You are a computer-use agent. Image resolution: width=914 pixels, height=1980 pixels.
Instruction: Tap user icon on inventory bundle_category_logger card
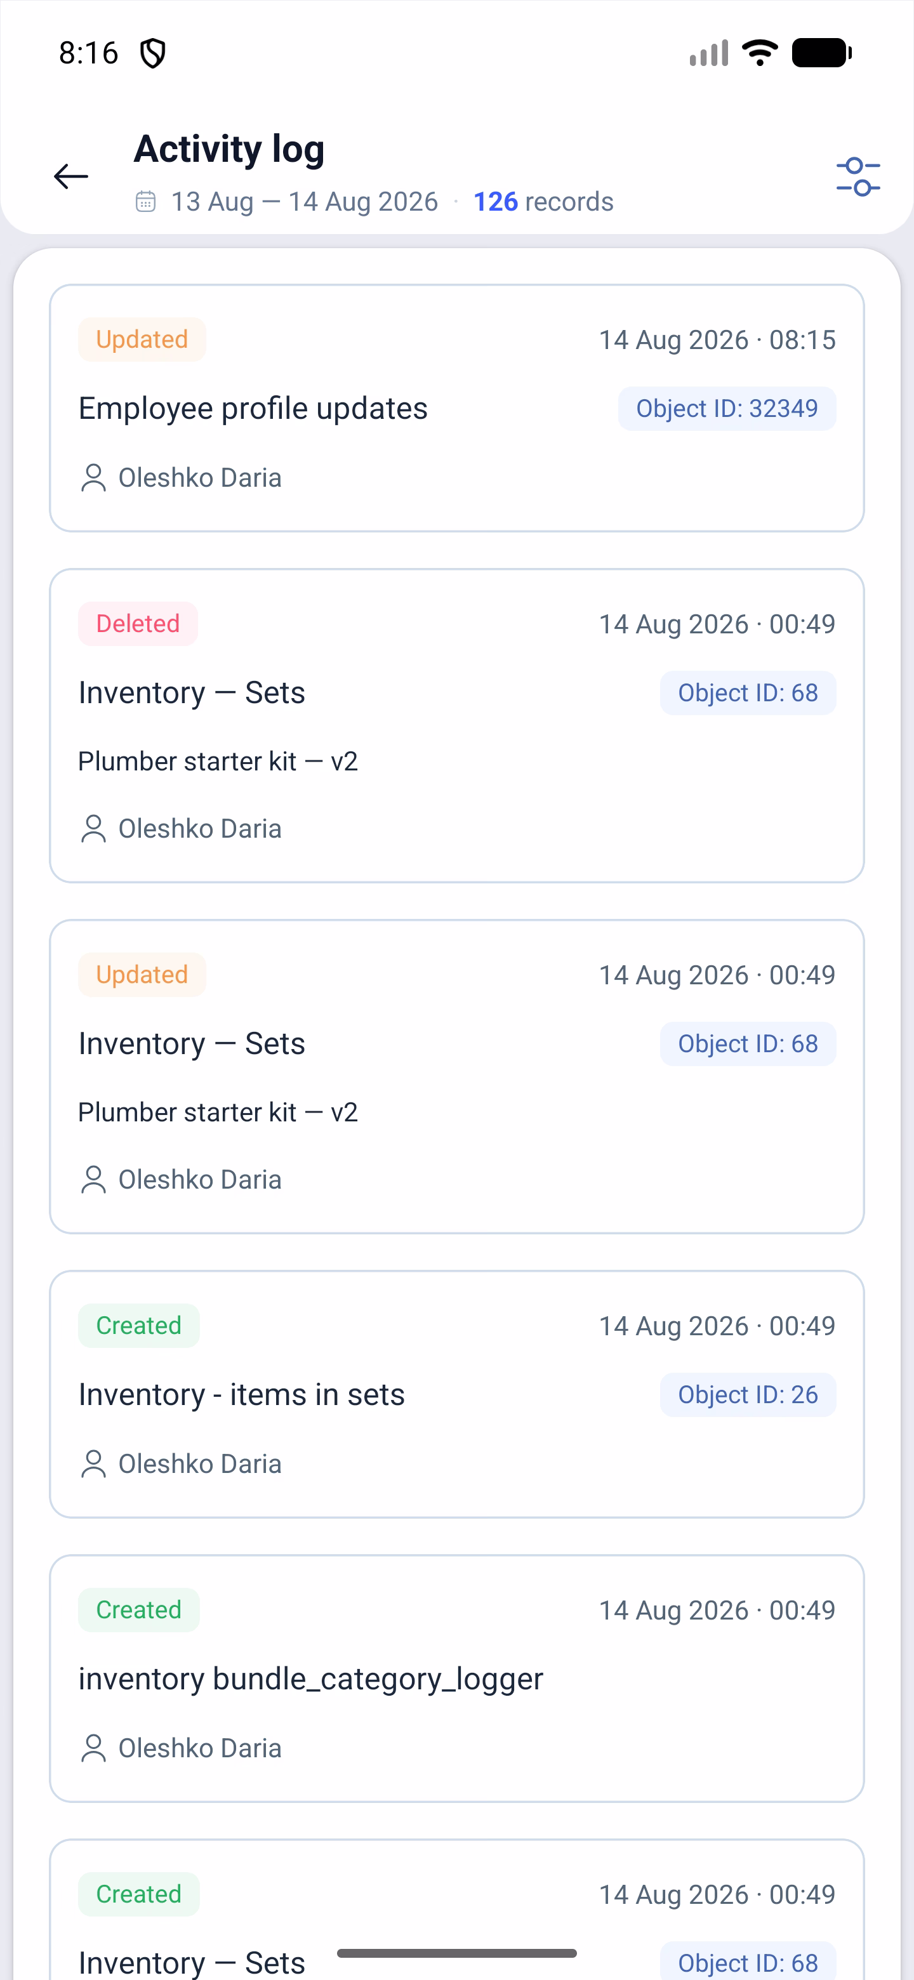click(x=93, y=1748)
